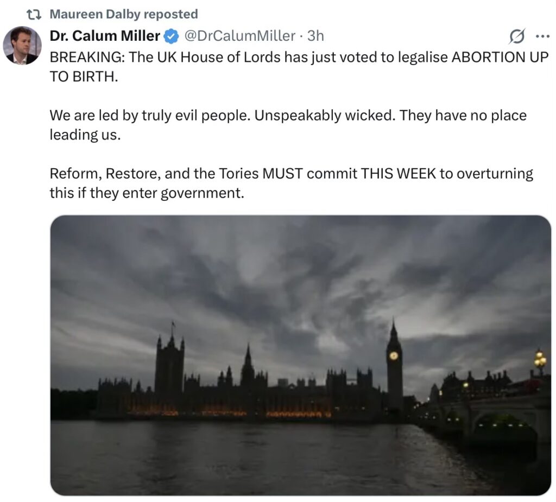
Task: Click the lit Big Ben clock face in photo
Action: click(x=394, y=356)
